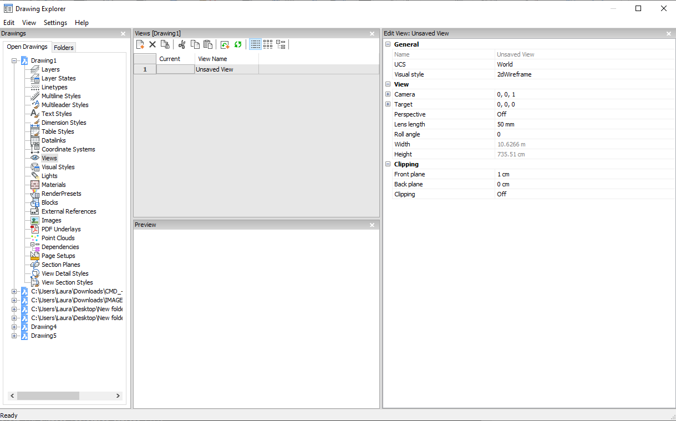This screenshot has height=421, width=676.
Task: Open the Settings menu
Action: [x=55, y=23]
